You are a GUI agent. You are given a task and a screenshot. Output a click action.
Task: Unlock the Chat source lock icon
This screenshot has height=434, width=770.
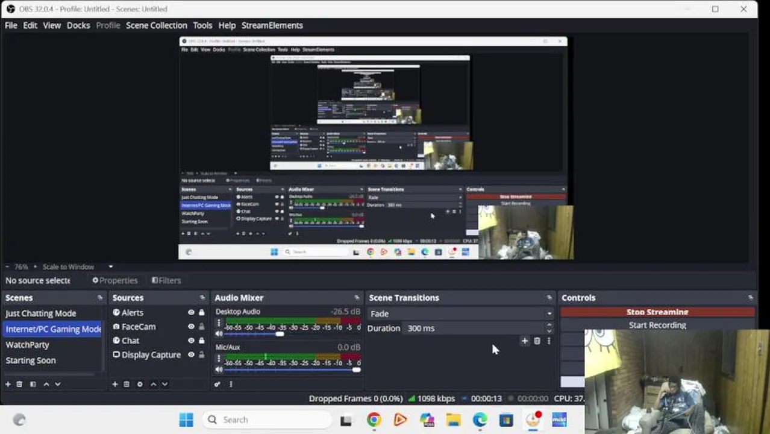coord(201,341)
